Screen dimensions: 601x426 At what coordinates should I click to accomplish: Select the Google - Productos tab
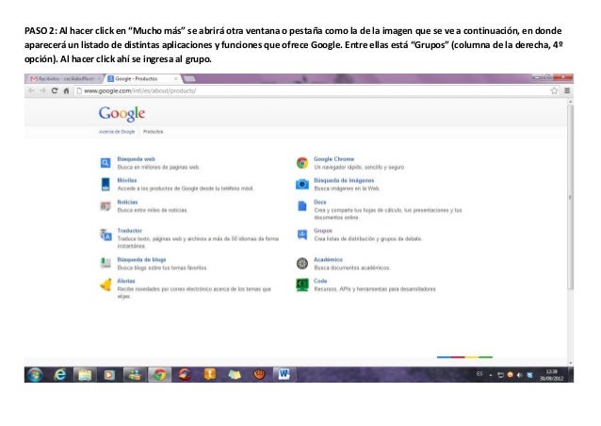(x=142, y=78)
